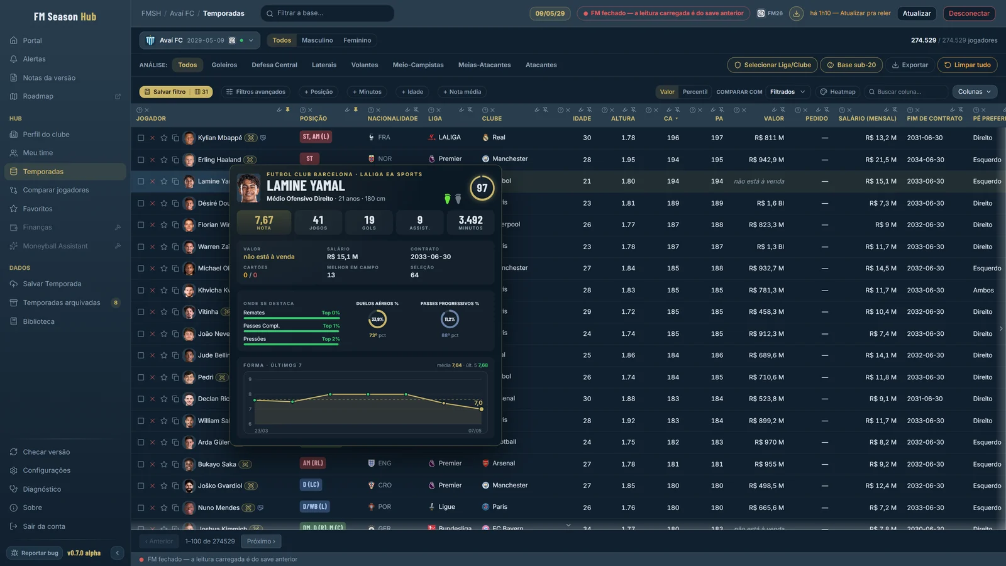Viewport: 1006px width, 566px height.
Task: Remove the LIGA column with its X
Action: 438,110
